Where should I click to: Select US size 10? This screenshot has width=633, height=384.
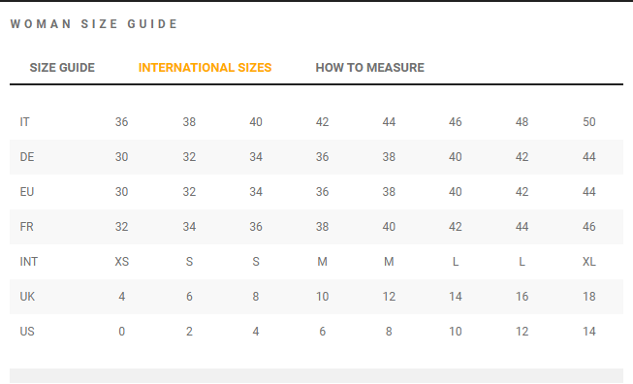point(455,332)
